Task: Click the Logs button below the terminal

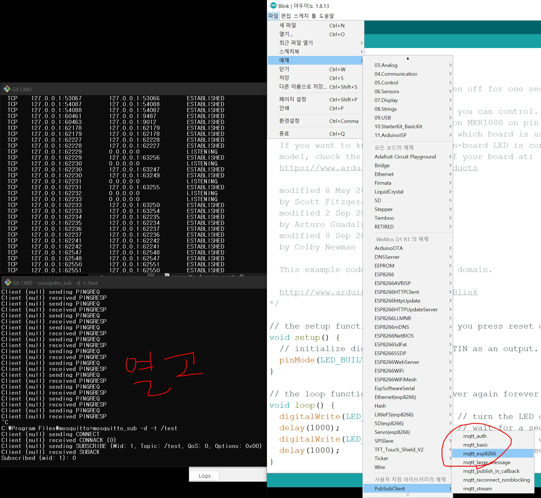Action: (205, 476)
